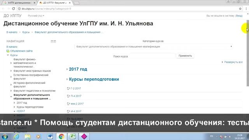Open the file explorer folder in the taskbar

pyautogui.click(x=28, y=136)
